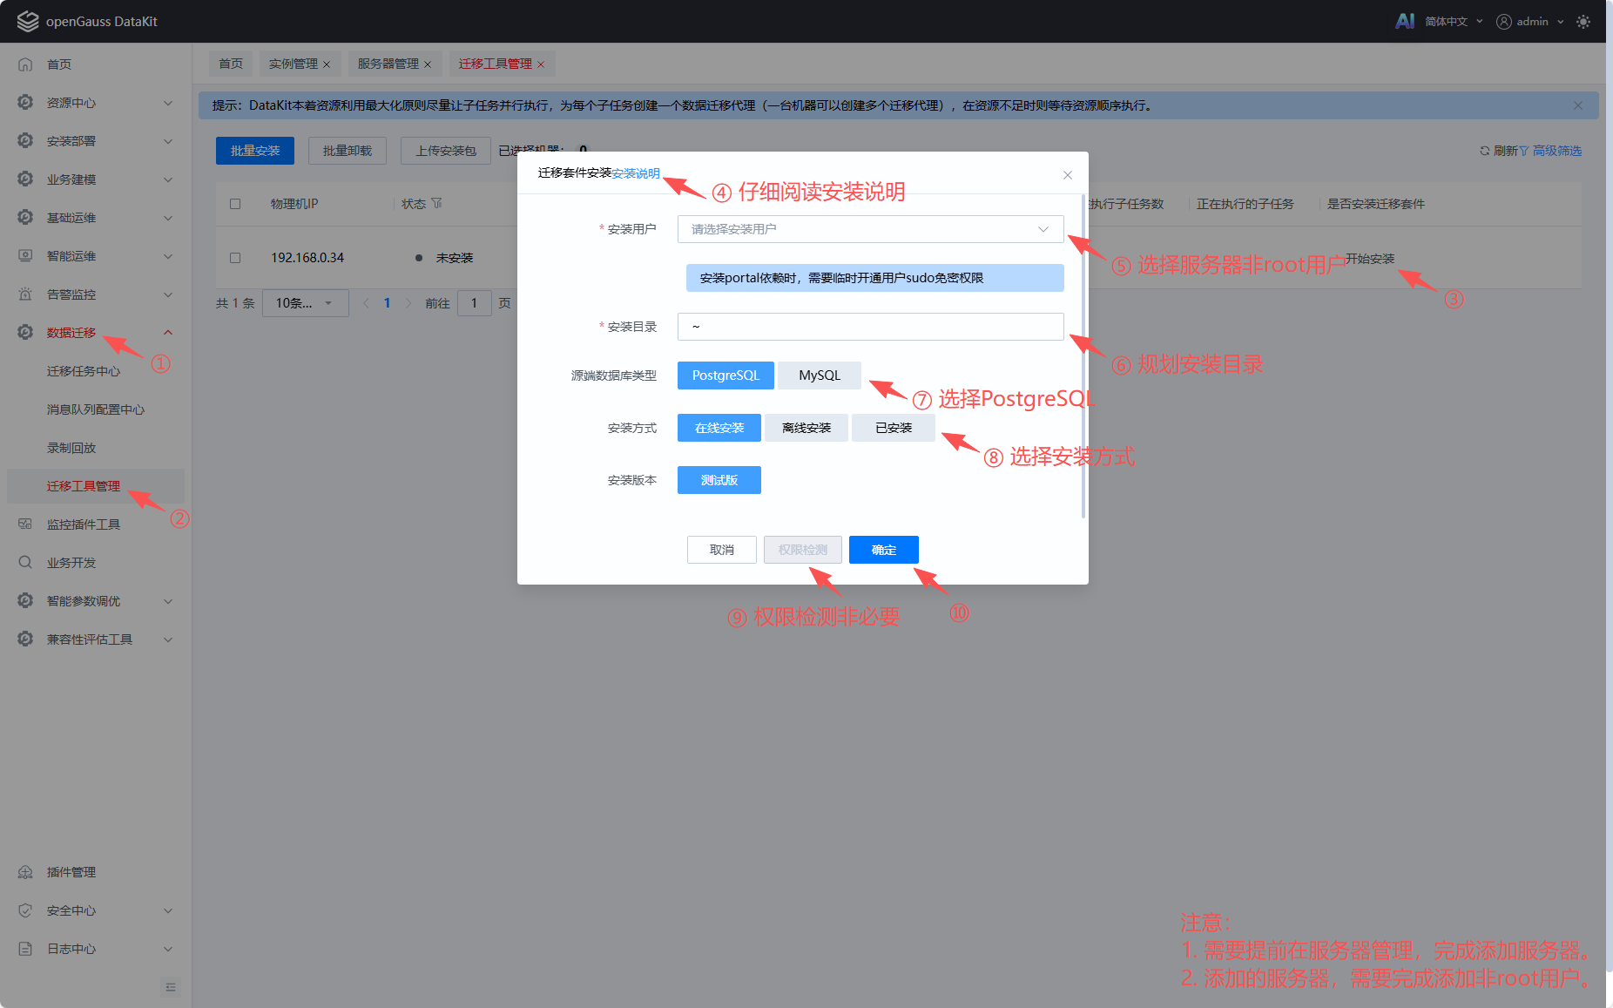Click the status column filter icon
Viewport: 1613px width, 1008px height.
coord(437,203)
